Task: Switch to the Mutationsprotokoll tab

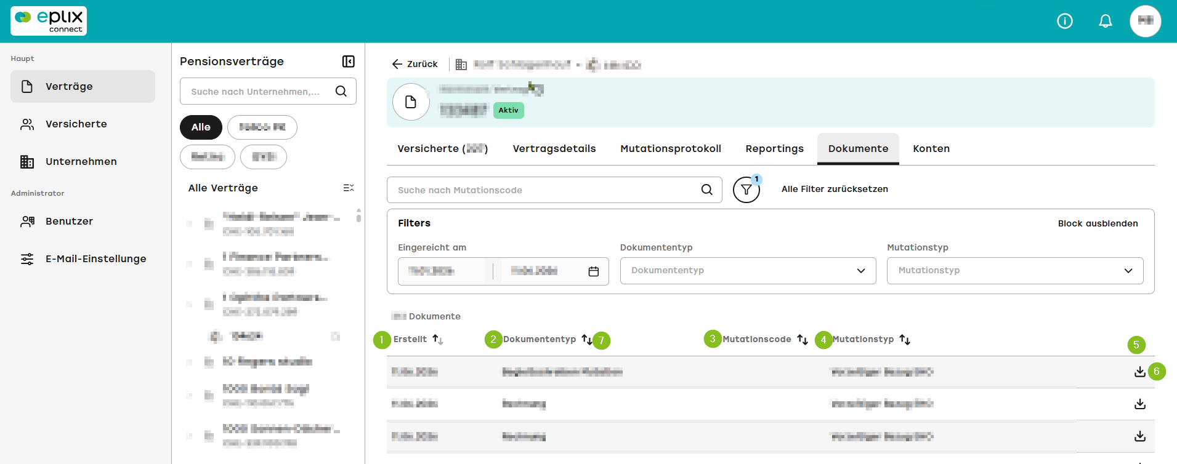Action: [x=671, y=149]
